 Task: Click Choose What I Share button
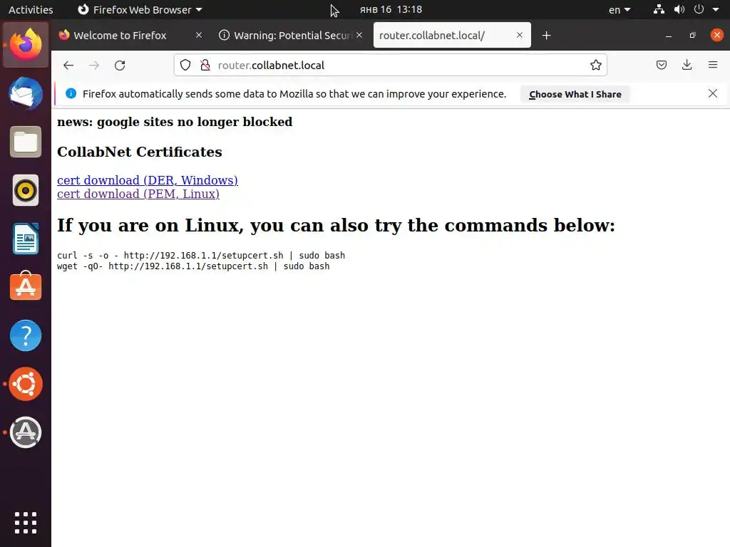point(575,94)
